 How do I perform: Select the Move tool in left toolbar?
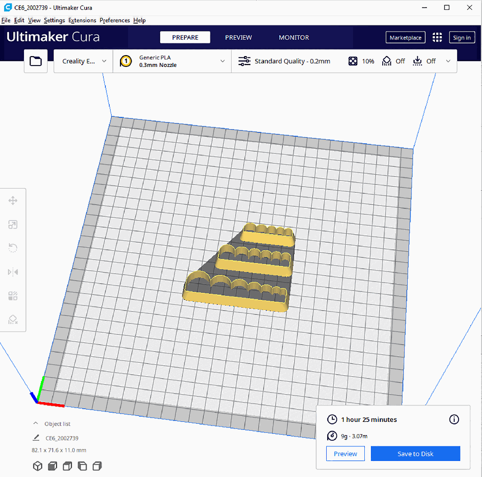[x=13, y=201]
